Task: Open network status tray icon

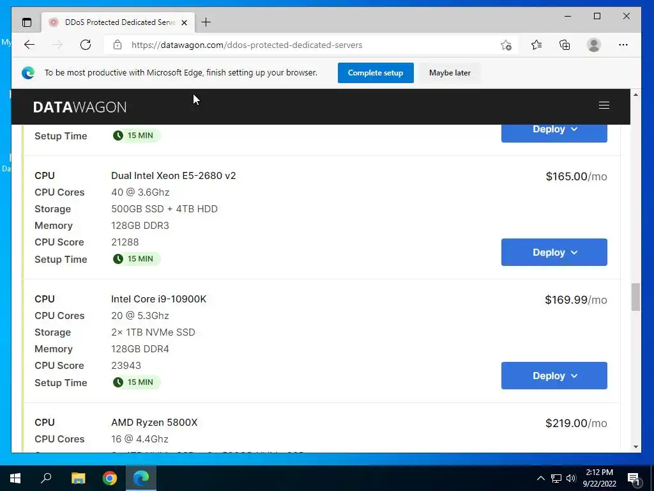Action: (556, 478)
